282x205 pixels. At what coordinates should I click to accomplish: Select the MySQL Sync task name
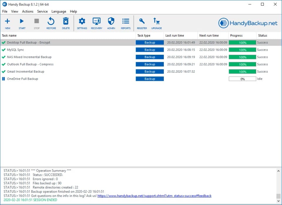(x=16, y=50)
